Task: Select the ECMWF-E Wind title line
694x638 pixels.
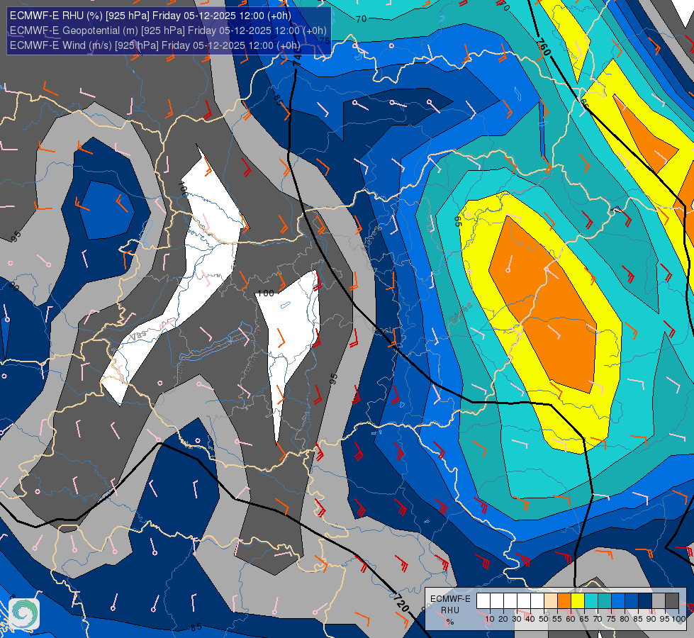Action: (155, 45)
